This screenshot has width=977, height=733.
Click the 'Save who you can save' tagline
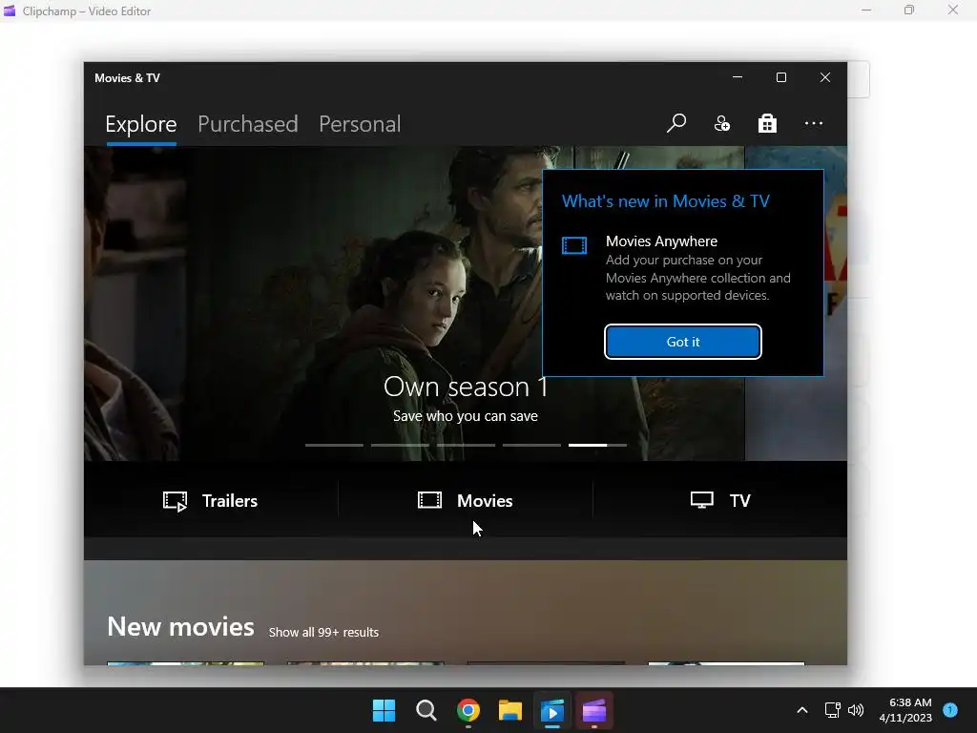[466, 416]
